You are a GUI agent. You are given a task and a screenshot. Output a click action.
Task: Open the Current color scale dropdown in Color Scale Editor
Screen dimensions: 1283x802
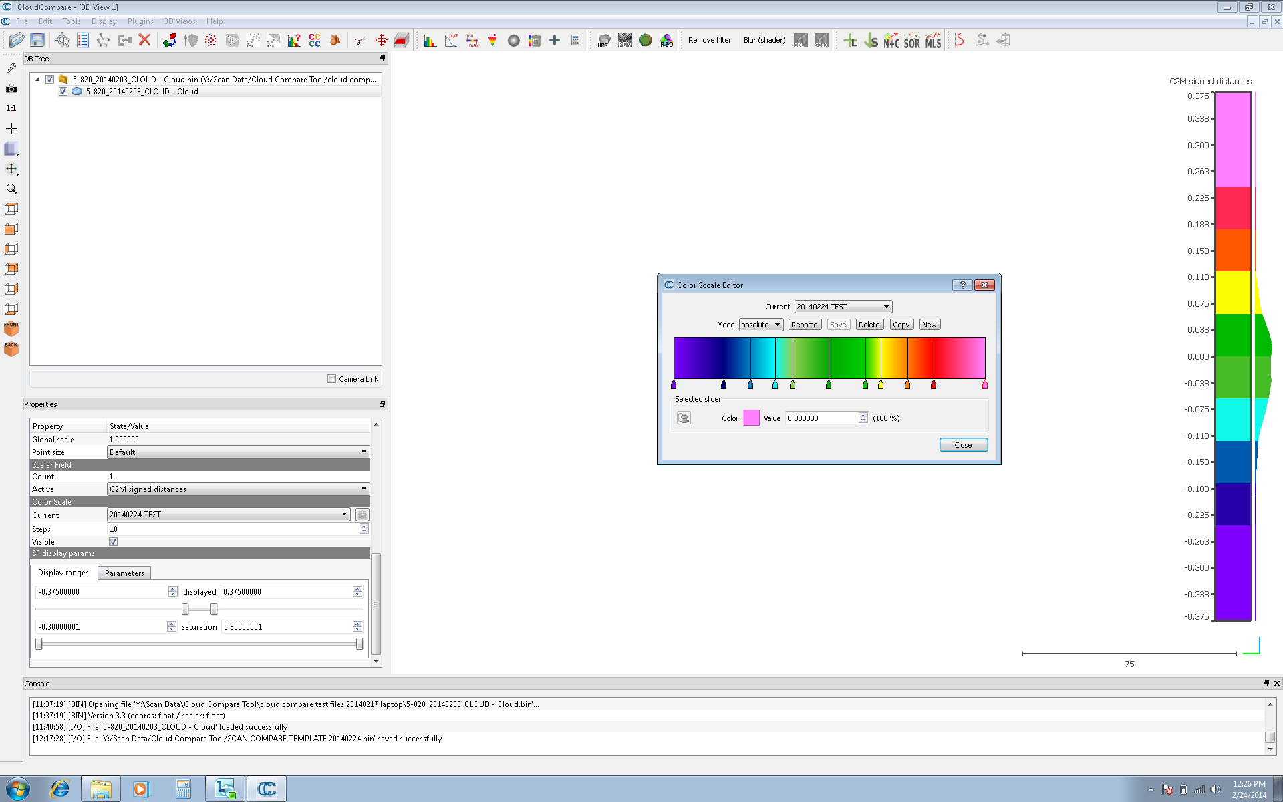885,306
